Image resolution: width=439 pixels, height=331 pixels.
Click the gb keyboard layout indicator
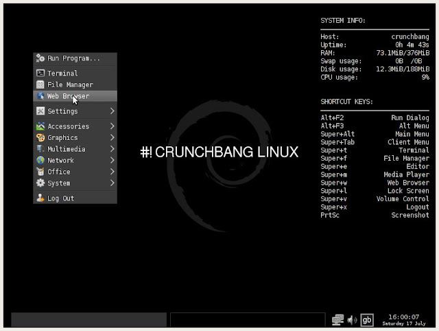tap(367, 320)
